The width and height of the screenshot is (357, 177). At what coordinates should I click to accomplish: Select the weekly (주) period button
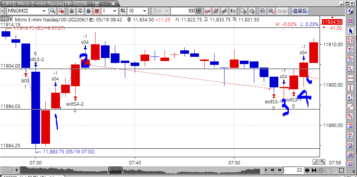pos(79,11)
